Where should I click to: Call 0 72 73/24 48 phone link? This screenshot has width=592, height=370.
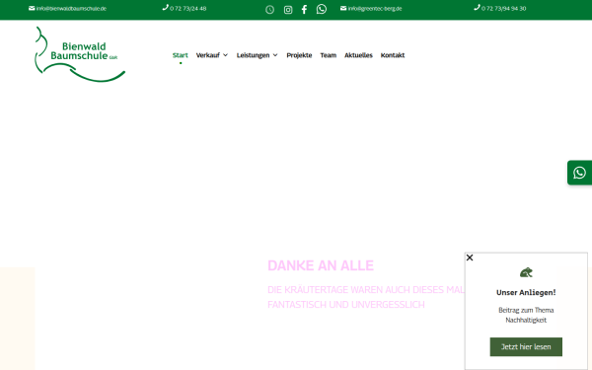(188, 9)
